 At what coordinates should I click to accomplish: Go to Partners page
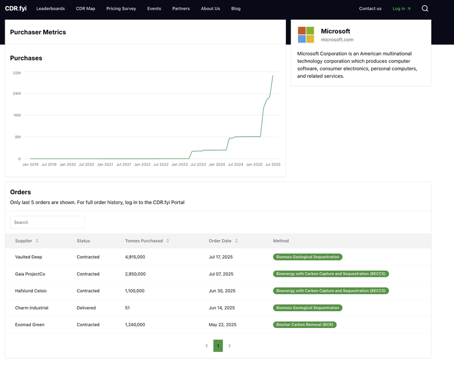[181, 9]
